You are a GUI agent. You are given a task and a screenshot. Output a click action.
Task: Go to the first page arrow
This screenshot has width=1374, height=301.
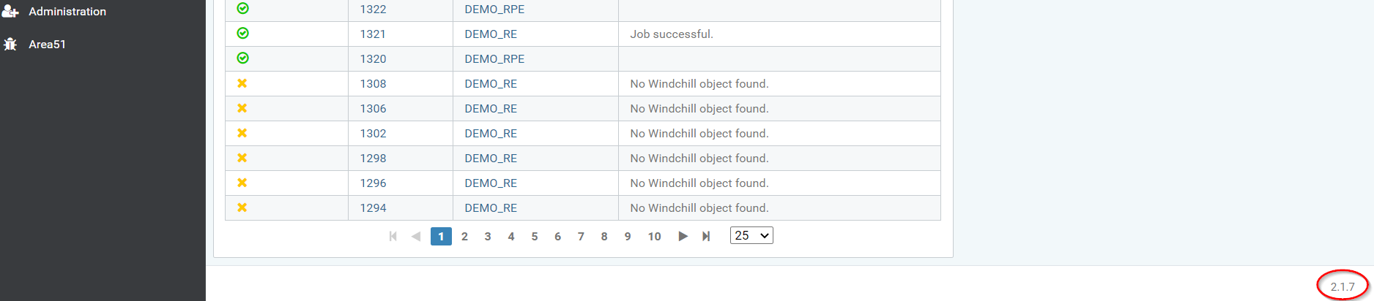pos(393,236)
